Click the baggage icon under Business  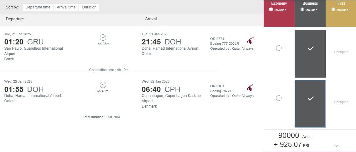(302, 10)
